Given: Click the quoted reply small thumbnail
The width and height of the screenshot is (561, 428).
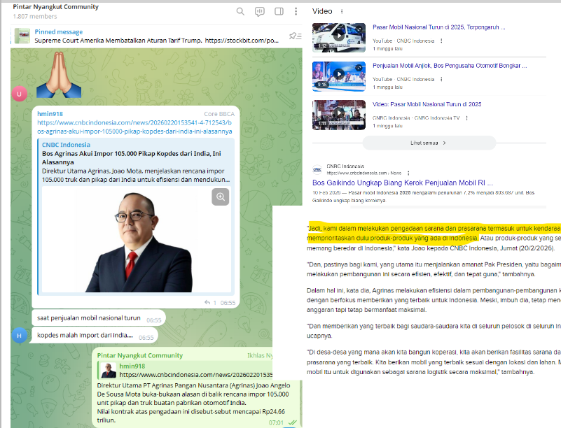Looking at the screenshot, I should (109, 370).
